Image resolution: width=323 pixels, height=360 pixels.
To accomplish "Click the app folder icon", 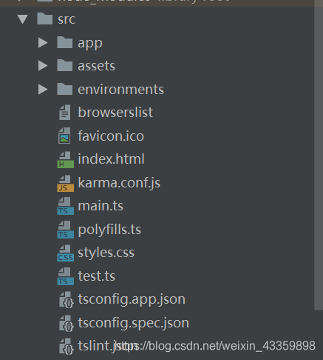I will 65,42.
